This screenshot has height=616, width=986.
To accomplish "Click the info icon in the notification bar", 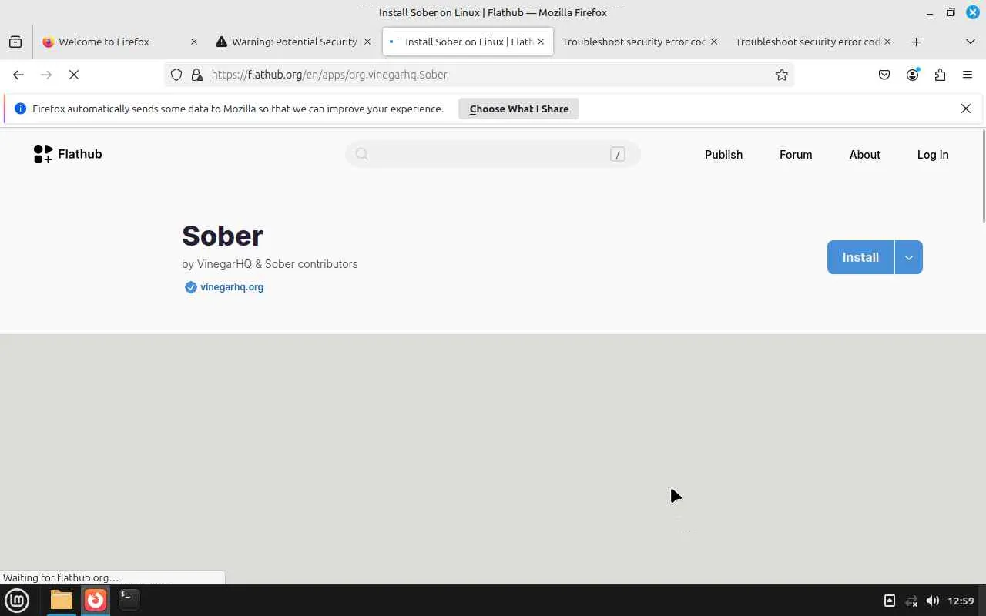I will (x=20, y=109).
